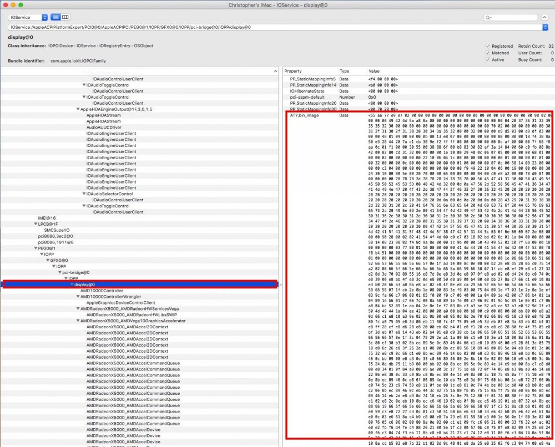Select the AppleGraphicsDeviceControlClient entry

pos(120,303)
